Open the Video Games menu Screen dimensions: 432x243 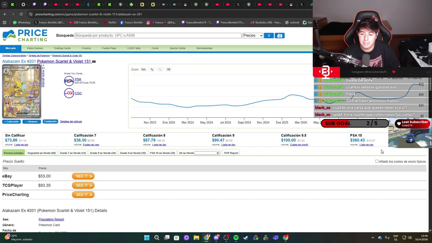[x=35, y=48]
